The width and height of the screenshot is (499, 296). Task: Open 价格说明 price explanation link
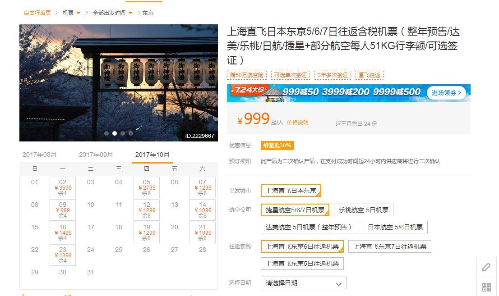pyautogui.click(x=298, y=123)
